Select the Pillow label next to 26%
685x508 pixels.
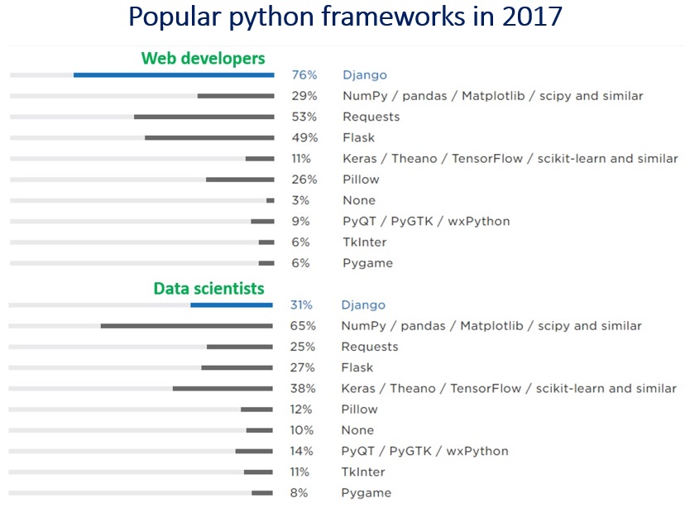(361, 180)
